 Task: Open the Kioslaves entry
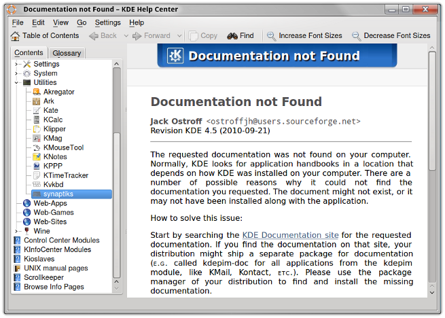[39, 260]
